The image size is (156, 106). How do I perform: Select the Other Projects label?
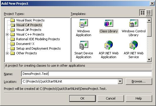point(26,53)
